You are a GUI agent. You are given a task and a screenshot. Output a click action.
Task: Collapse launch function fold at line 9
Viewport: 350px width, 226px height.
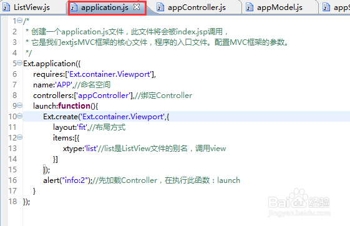point(19,105)
